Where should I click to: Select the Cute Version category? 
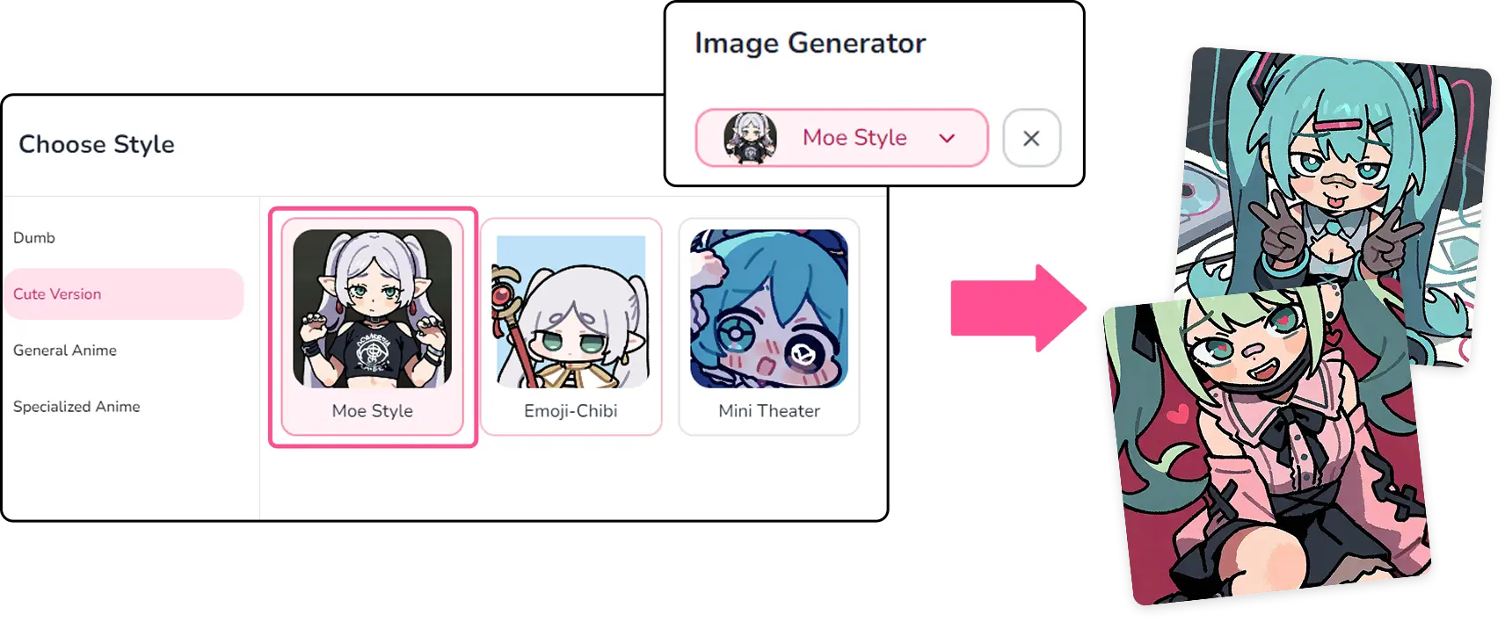[123, 294]
